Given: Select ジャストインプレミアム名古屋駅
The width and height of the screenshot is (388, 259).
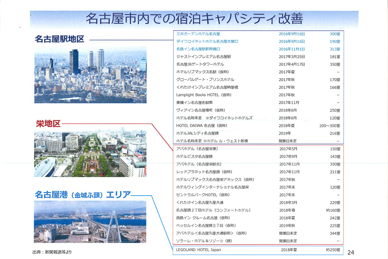Looking at the screenshot, I should tap(204, 57).
